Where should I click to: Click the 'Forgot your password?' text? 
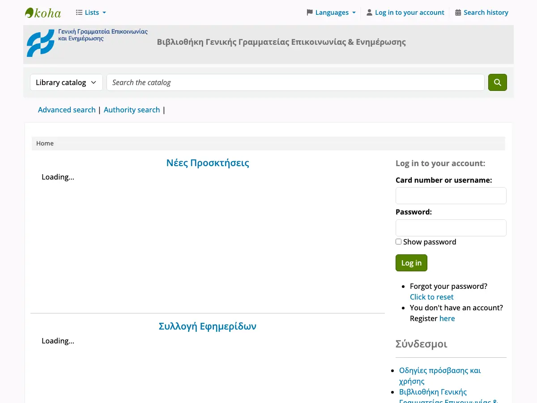tap(448, 286)
